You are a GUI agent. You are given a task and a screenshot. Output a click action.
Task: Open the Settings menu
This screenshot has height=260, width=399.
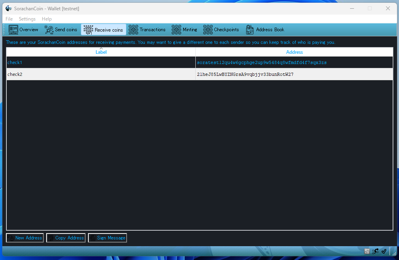27,19
